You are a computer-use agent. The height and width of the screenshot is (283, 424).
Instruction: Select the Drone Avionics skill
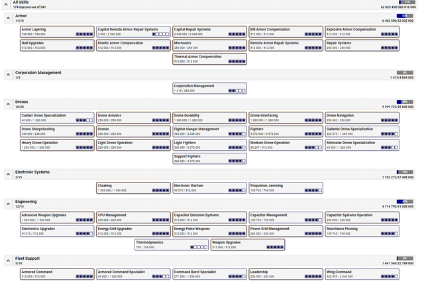click(x=133, y=118)
